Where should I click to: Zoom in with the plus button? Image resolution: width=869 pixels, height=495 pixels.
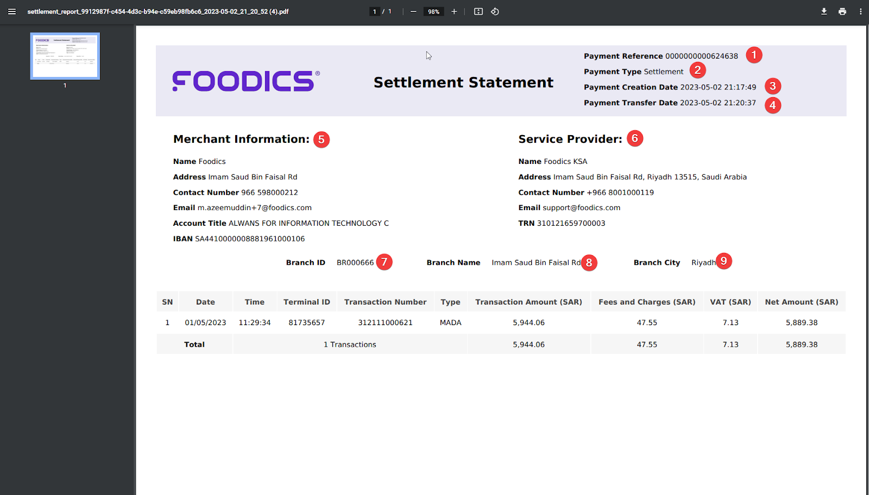pyautogui.click(x=454, y=11)
